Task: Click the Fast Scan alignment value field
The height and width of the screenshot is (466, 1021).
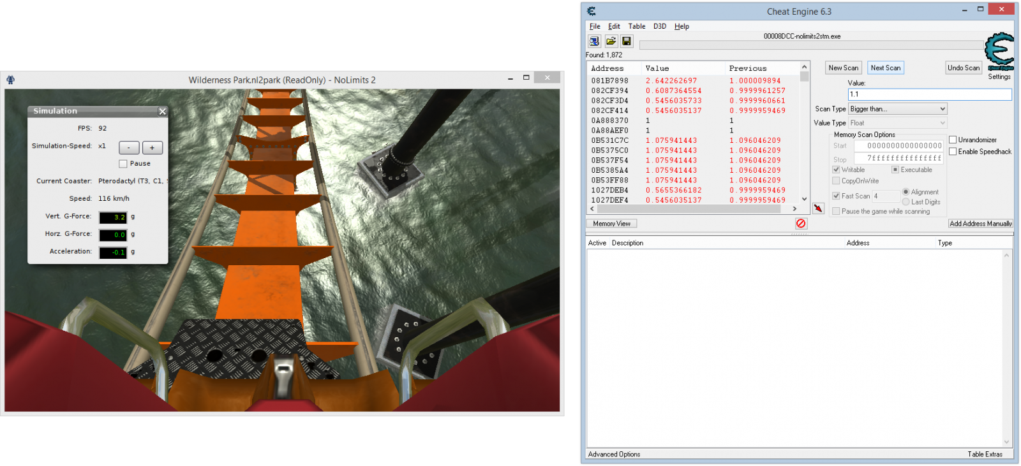Action: (886, 196)
